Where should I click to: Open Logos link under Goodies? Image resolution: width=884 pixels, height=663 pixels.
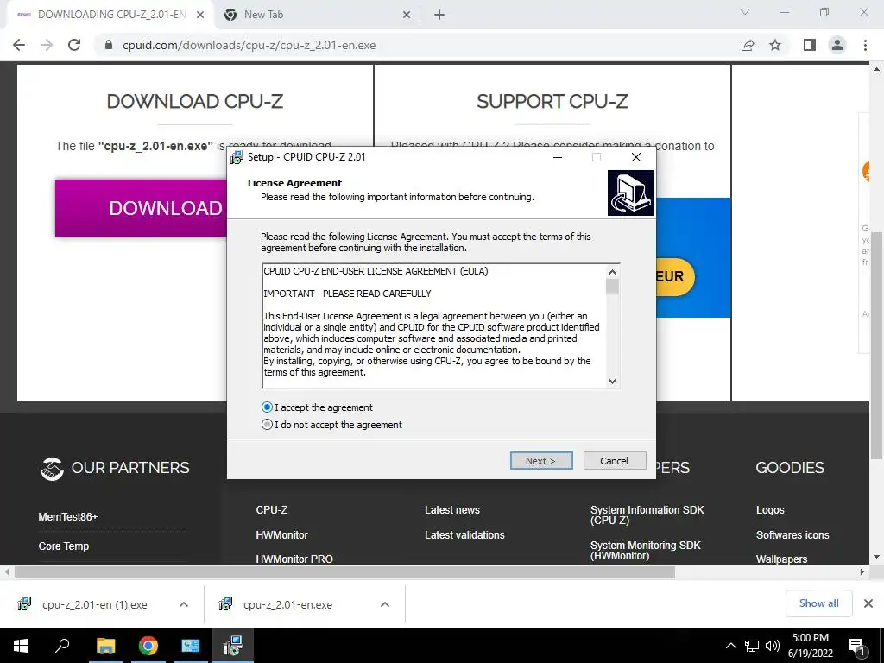[x=770, y=509]
